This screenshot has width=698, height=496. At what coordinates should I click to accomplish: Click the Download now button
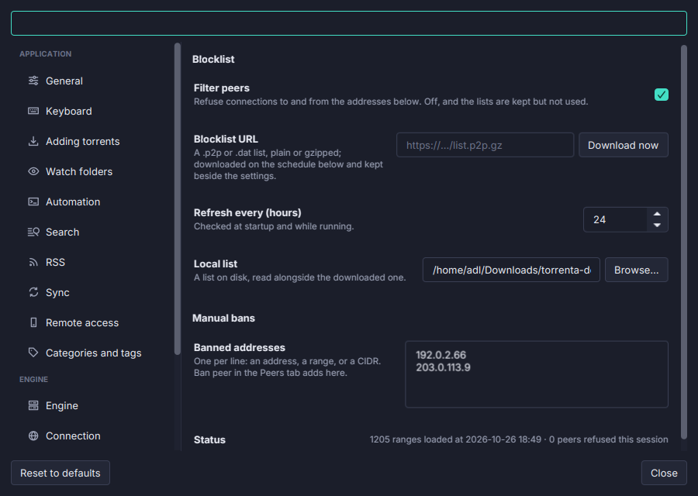coord(624,145)
